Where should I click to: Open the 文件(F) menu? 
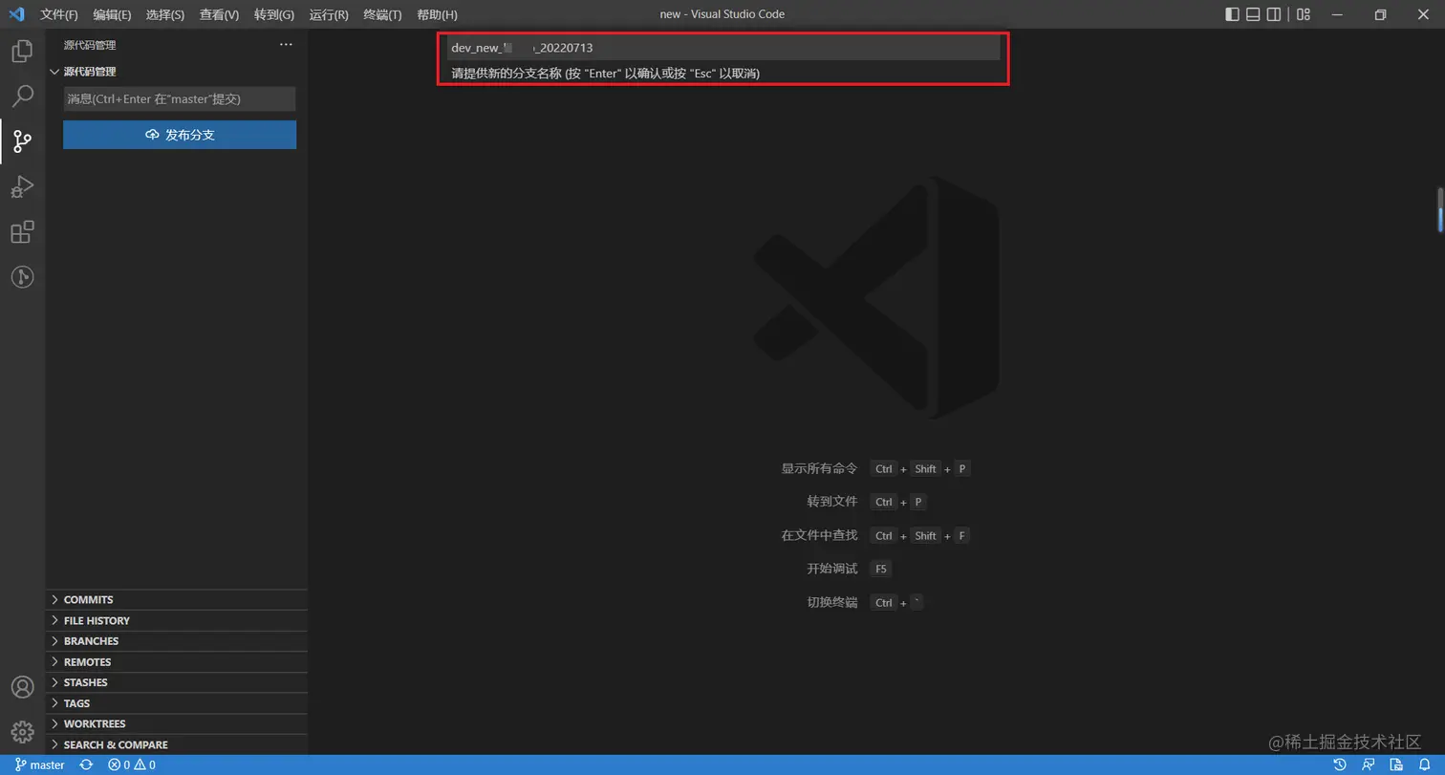point(59,14)
